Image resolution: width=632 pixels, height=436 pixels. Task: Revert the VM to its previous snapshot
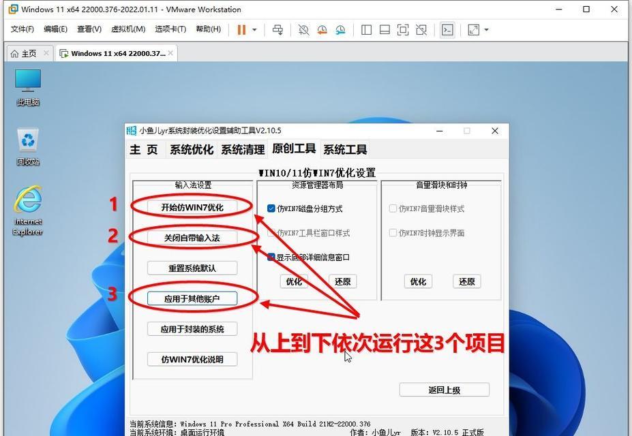322,30
